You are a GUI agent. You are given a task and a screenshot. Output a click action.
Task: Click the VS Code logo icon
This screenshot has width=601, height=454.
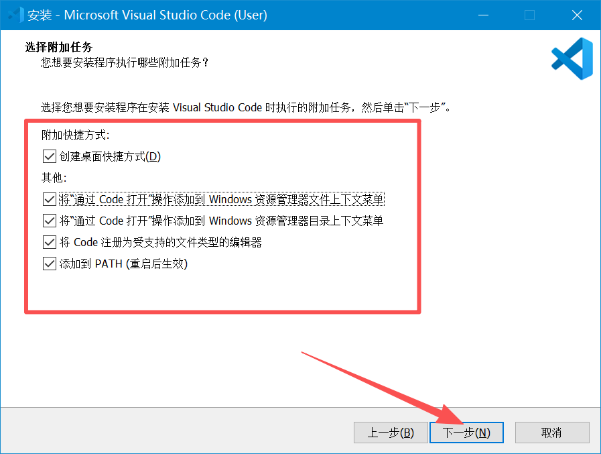point(572,59)
